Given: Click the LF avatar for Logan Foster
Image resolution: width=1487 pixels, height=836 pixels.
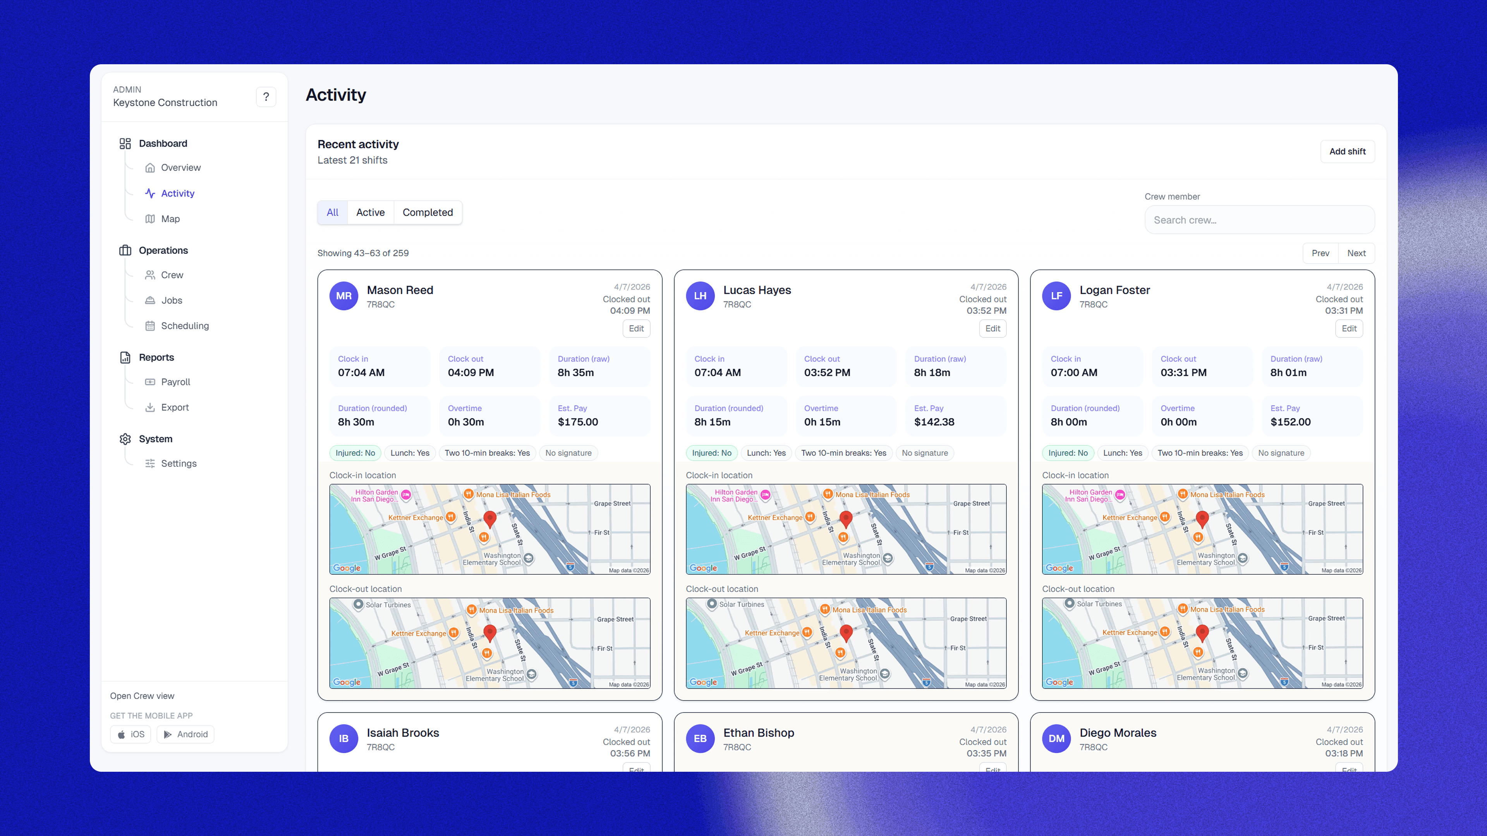Looking at the screenshot, I should pyautogui.click(x=1056, y=296).
